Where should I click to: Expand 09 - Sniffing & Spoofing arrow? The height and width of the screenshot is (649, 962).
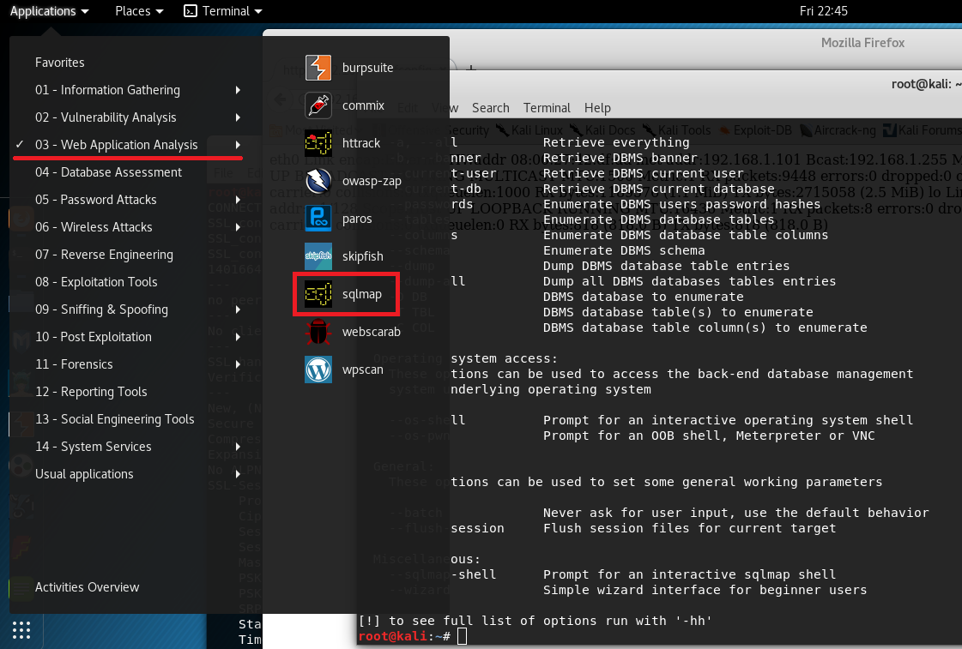238,309
